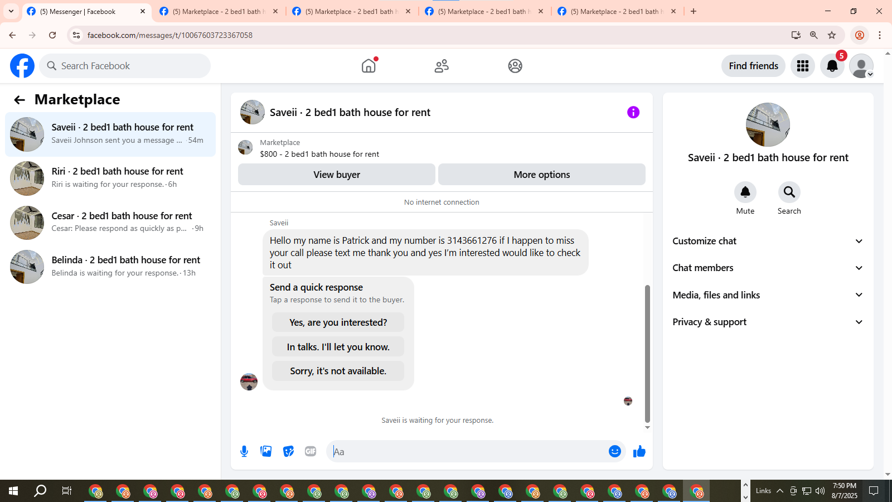Go back to the previous browser page
The width and height of the screenshot is (892, 502).
click(12, 35)
